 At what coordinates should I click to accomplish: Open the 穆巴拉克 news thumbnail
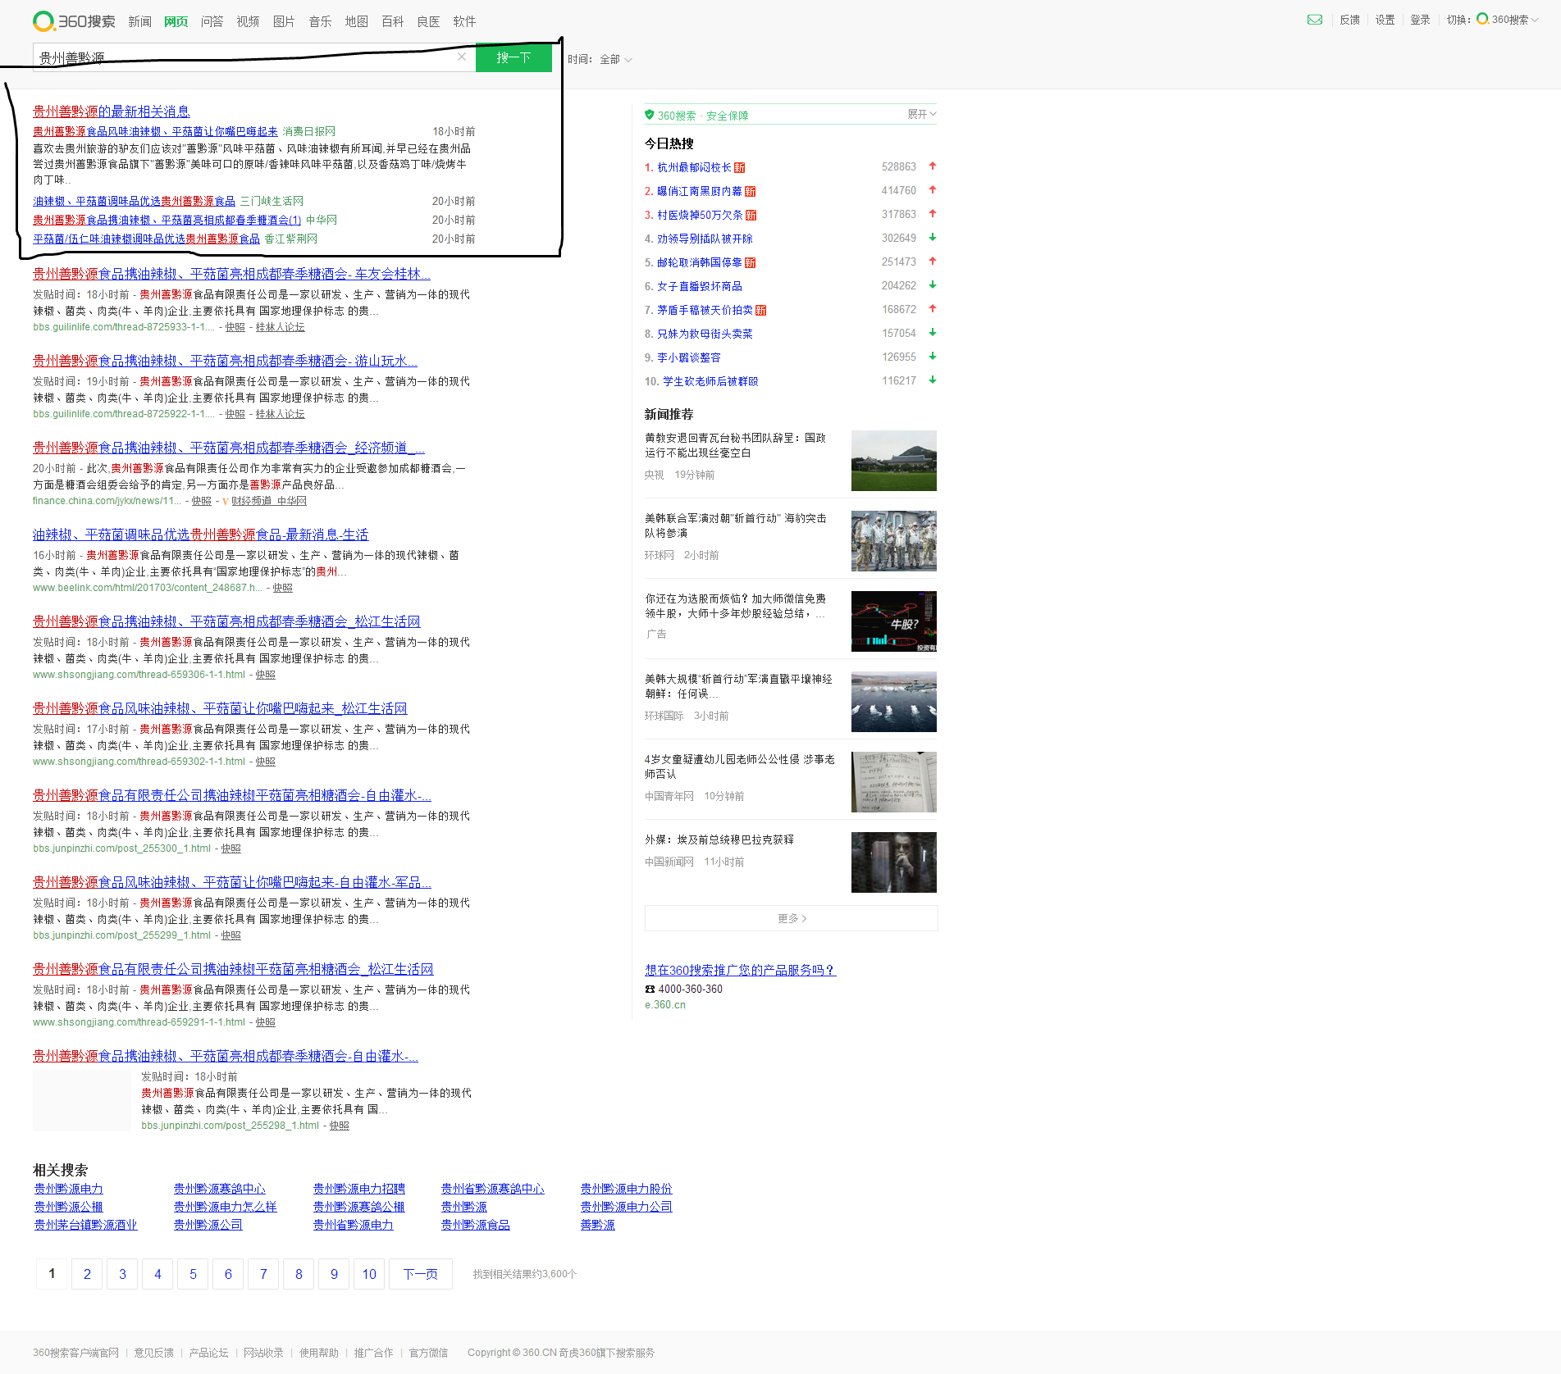893,862
